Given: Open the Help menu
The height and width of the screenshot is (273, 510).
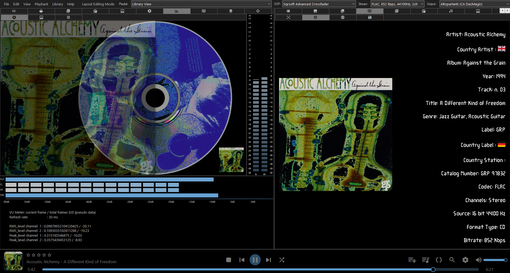Looking at the screenshot, I should 71,4.
